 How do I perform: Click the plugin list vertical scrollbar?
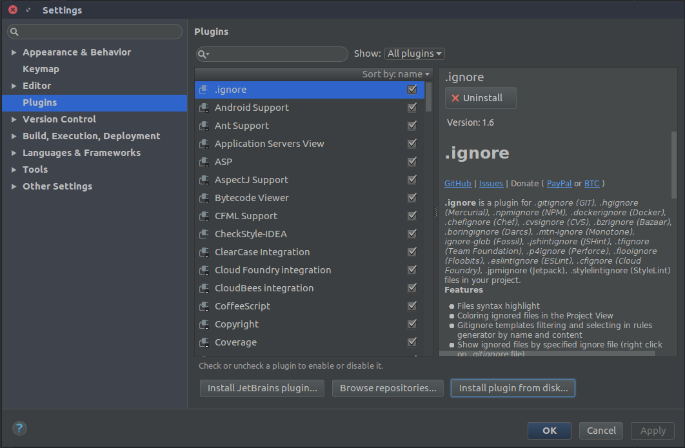(429, 97)
